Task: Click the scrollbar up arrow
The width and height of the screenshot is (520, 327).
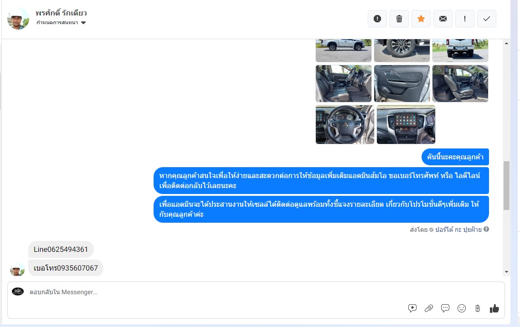Action: pos(506,43)
